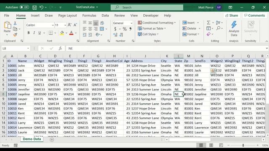Switch to Data tab
The height and width of the screenshot is (151, 269).
coord(105,16)
